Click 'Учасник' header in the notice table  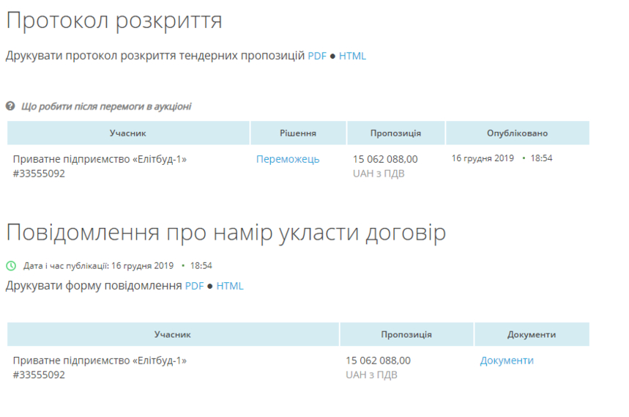pos(173,334)
